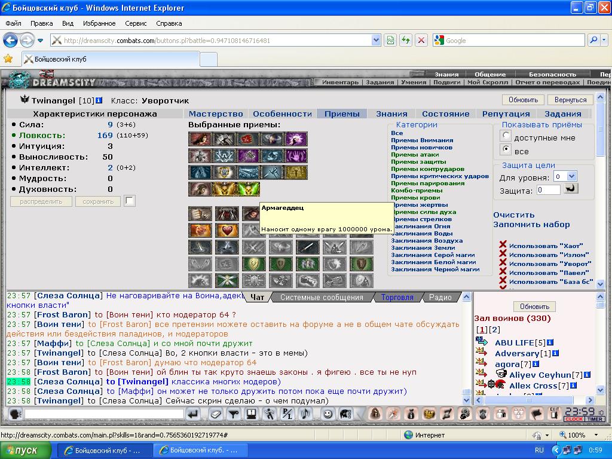
Task: Click the Вернуться button
Action: pyautogui.click(x=570, y=100)
